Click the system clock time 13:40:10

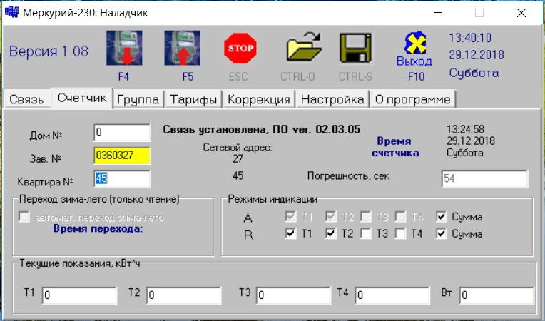(470, 38)
